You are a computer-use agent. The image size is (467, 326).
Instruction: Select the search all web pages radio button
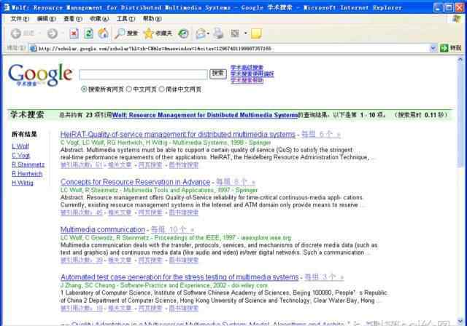click(x=85, y=89)
